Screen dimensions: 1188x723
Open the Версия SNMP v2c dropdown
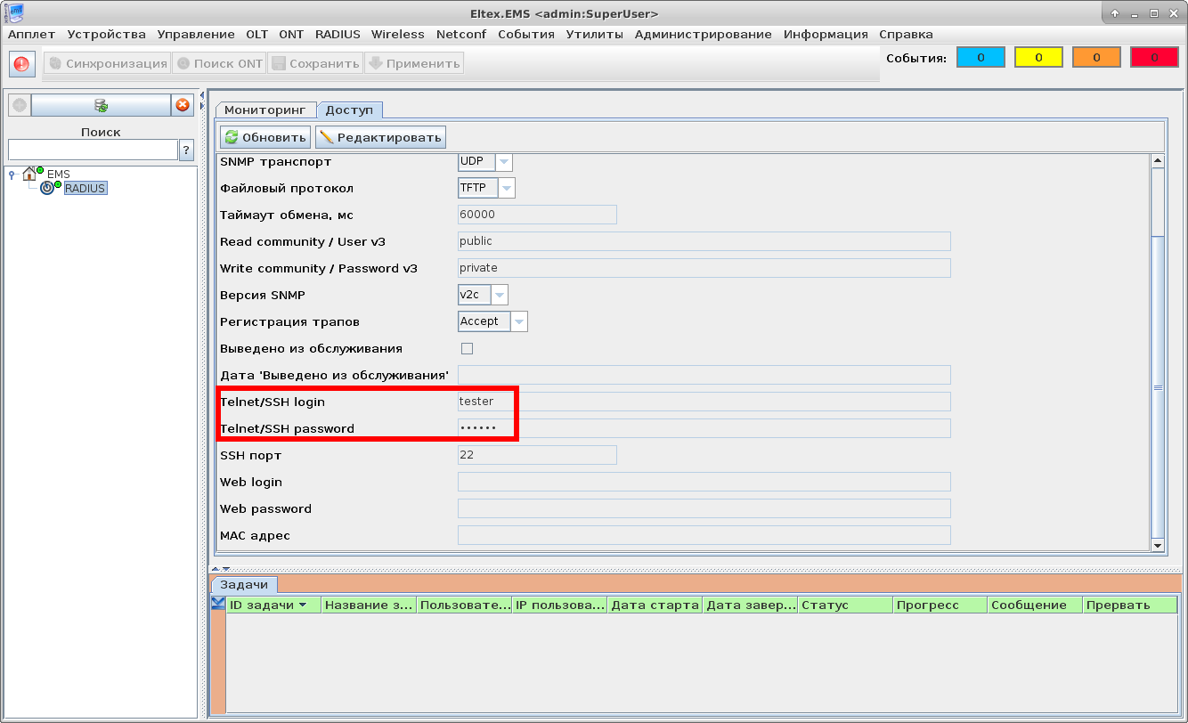(500, 295)
